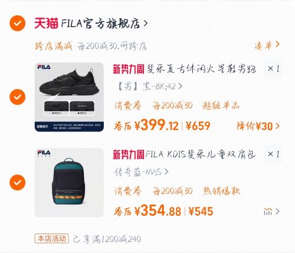
Task: Click the 新势力周 badge on sneaker
Action: [129, 69]
